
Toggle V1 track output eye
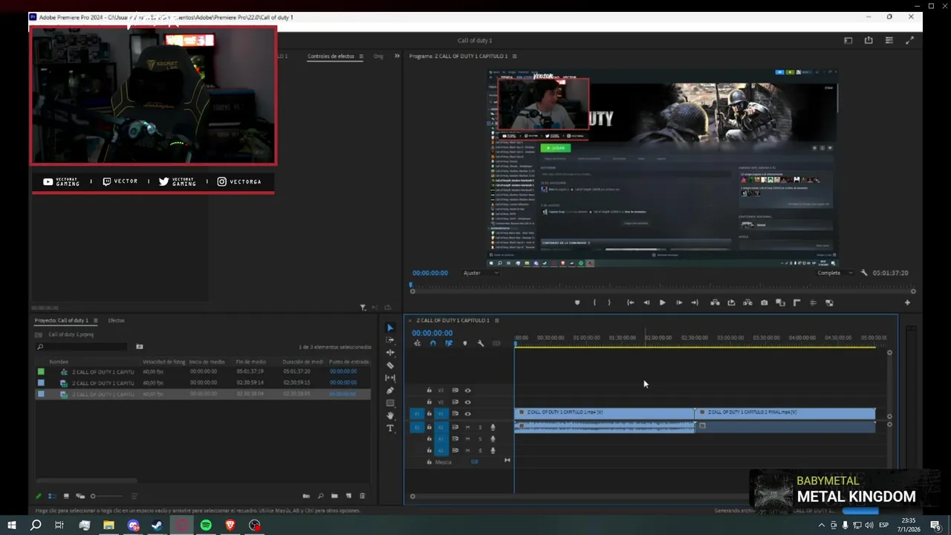click(467, 414)
